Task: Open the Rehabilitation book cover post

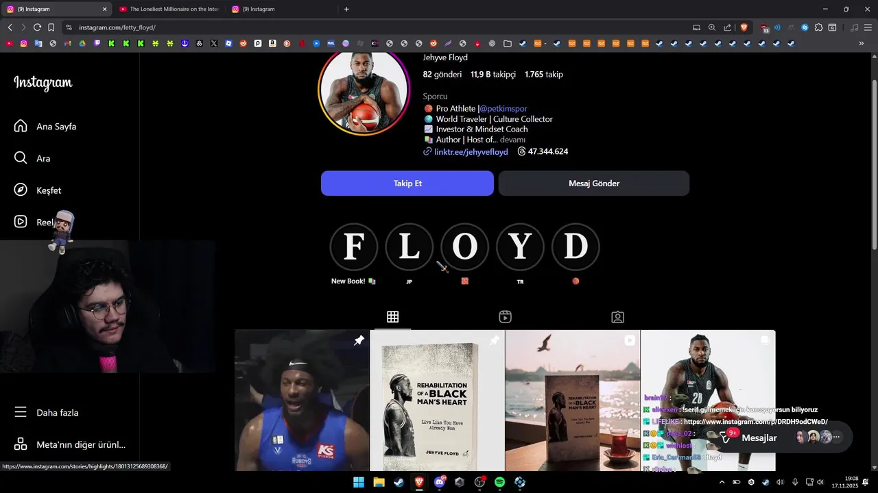Action: point(437,401)
